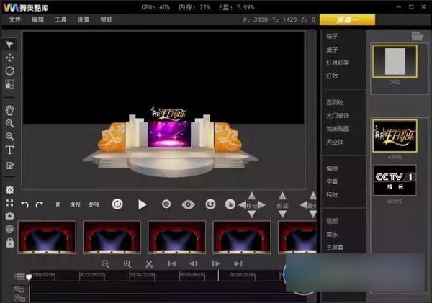
Task: Switch to 侧视 side view
Action: click(94, 204)
